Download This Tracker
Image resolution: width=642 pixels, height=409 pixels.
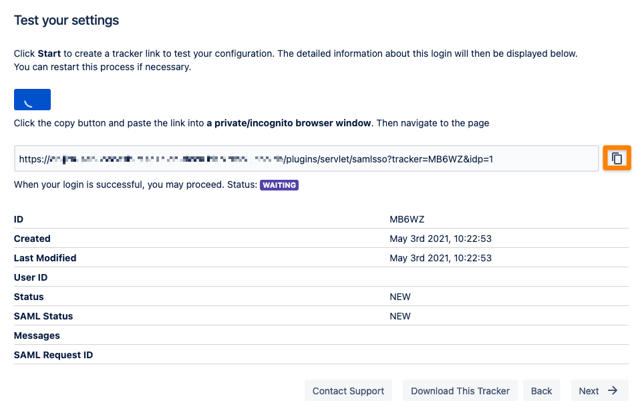click(x=460, y=391)
